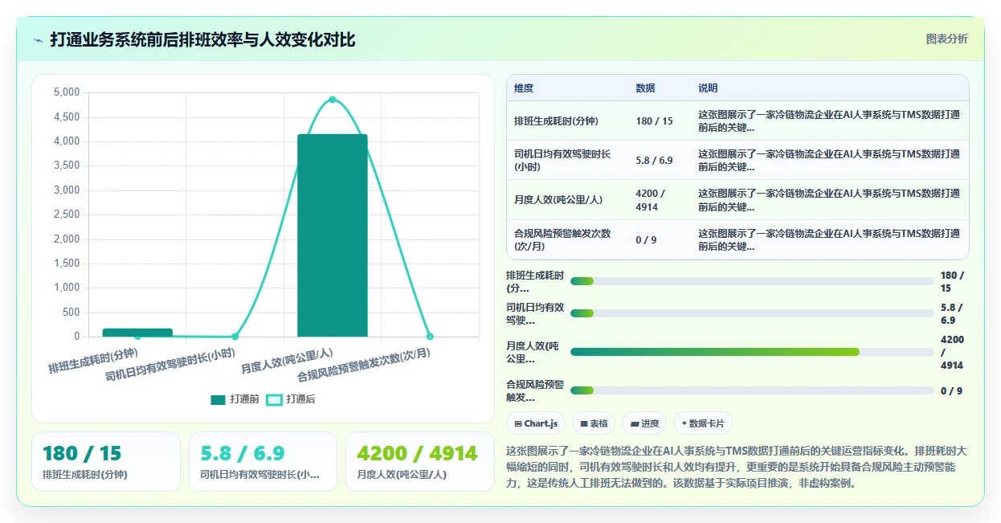
Task: Click the 司机日均有效驾驶 progress bar
Action: 752,313
